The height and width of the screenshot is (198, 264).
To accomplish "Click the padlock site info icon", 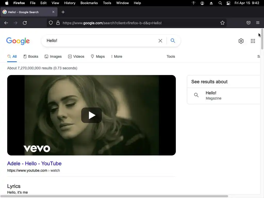I will point(58,23).
